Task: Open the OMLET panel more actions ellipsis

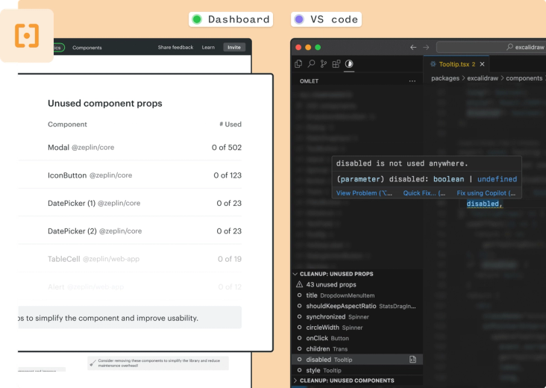Action: 412,81
